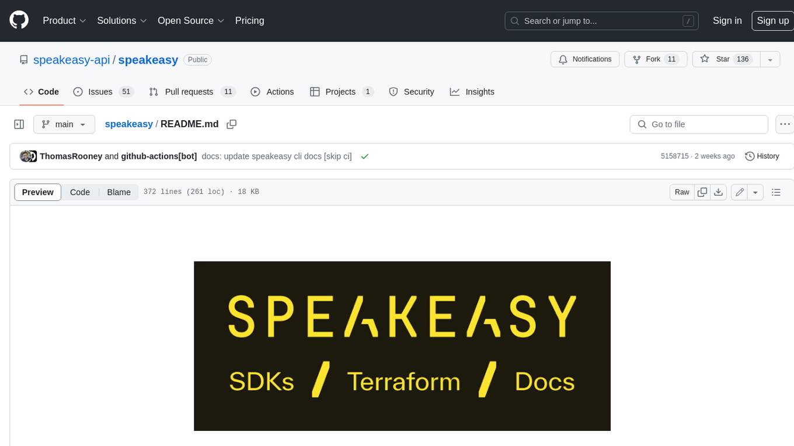The height and width of the screenshot is (446, 794).
Task: Switch to the Code tab
Action: coord(41,92)
